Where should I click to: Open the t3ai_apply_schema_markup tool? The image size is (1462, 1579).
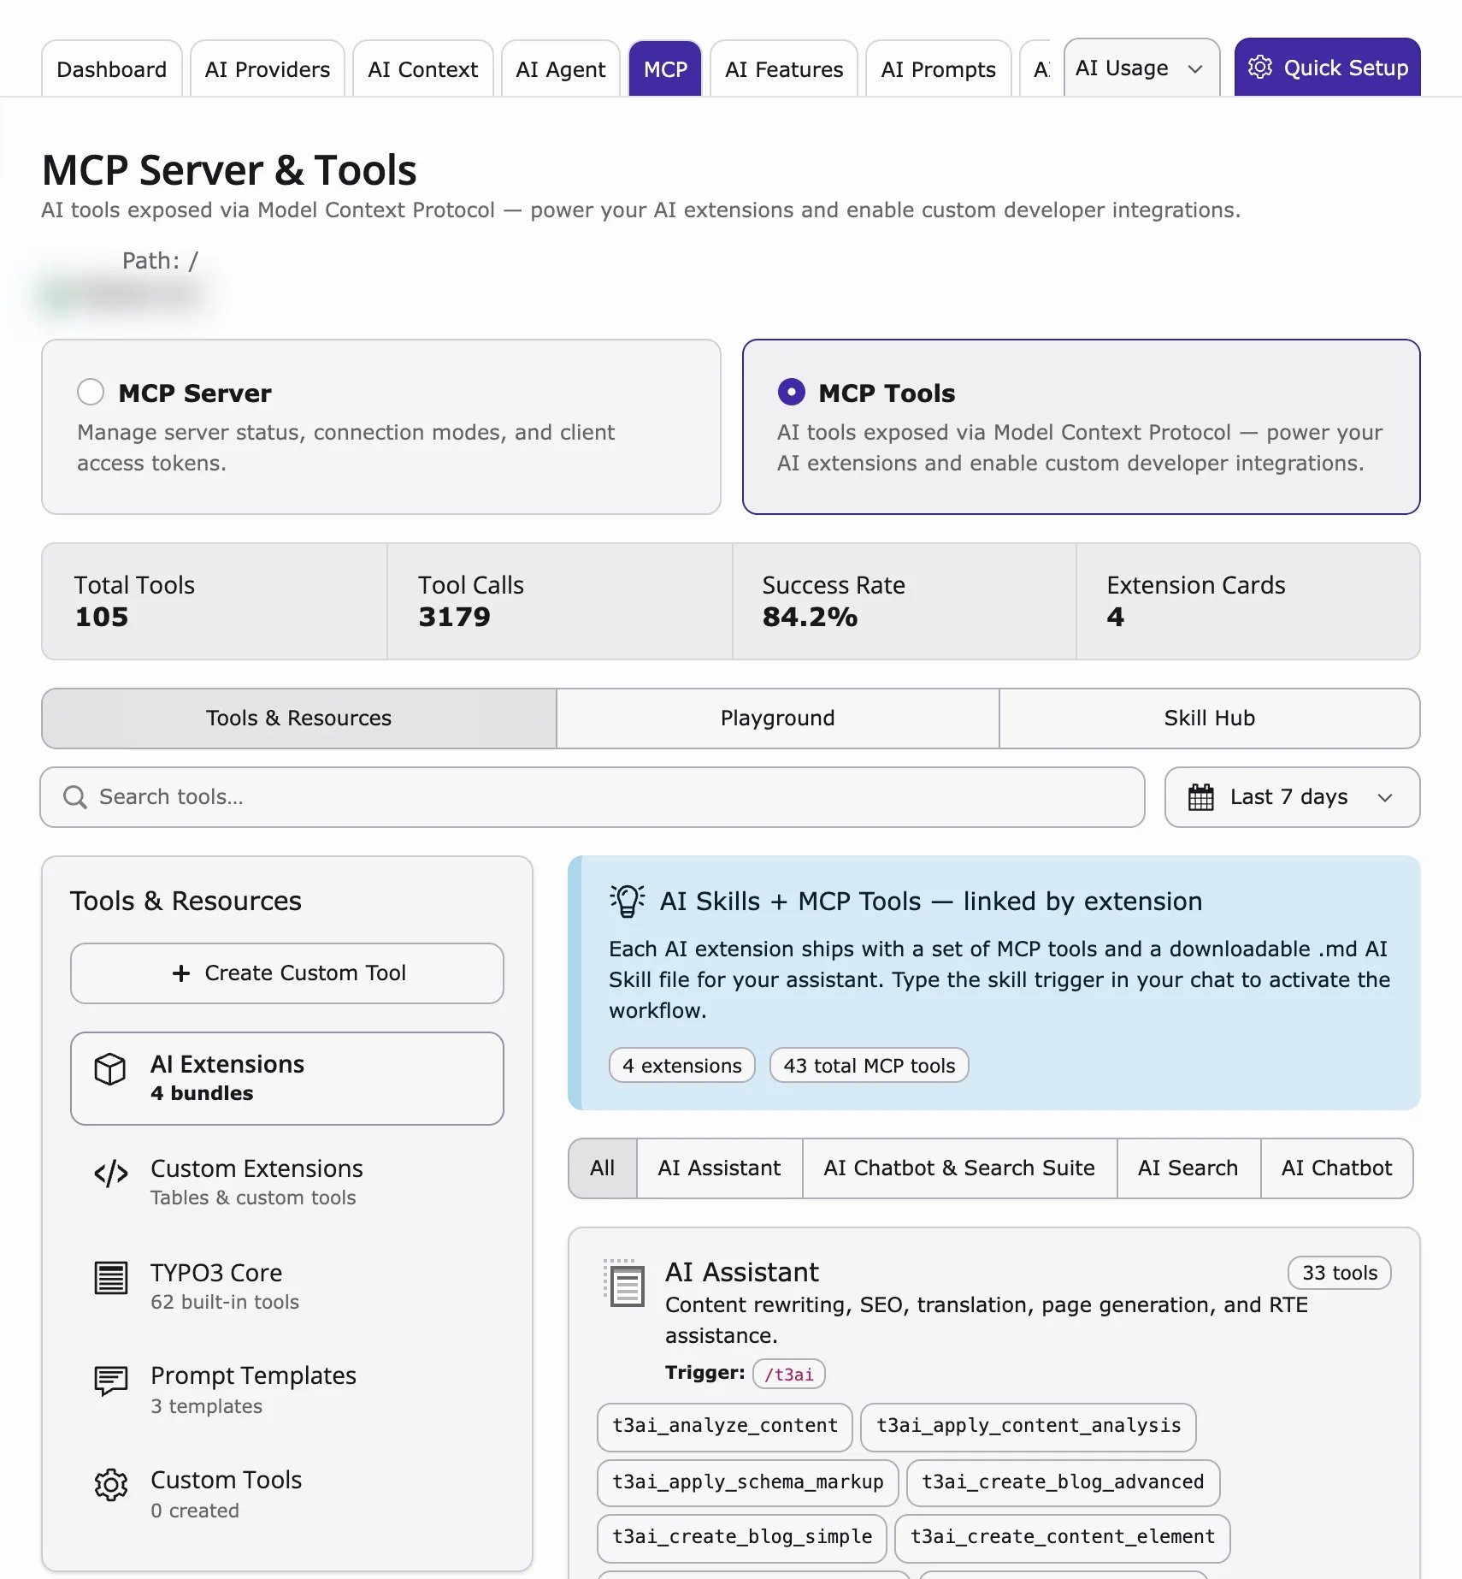click(x=748, y=1482)
